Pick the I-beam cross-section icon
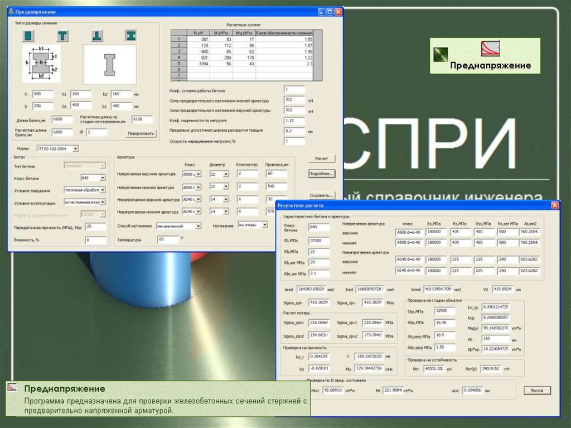The image size is (571, 428). pyautogui.click(x=130, y=36)
